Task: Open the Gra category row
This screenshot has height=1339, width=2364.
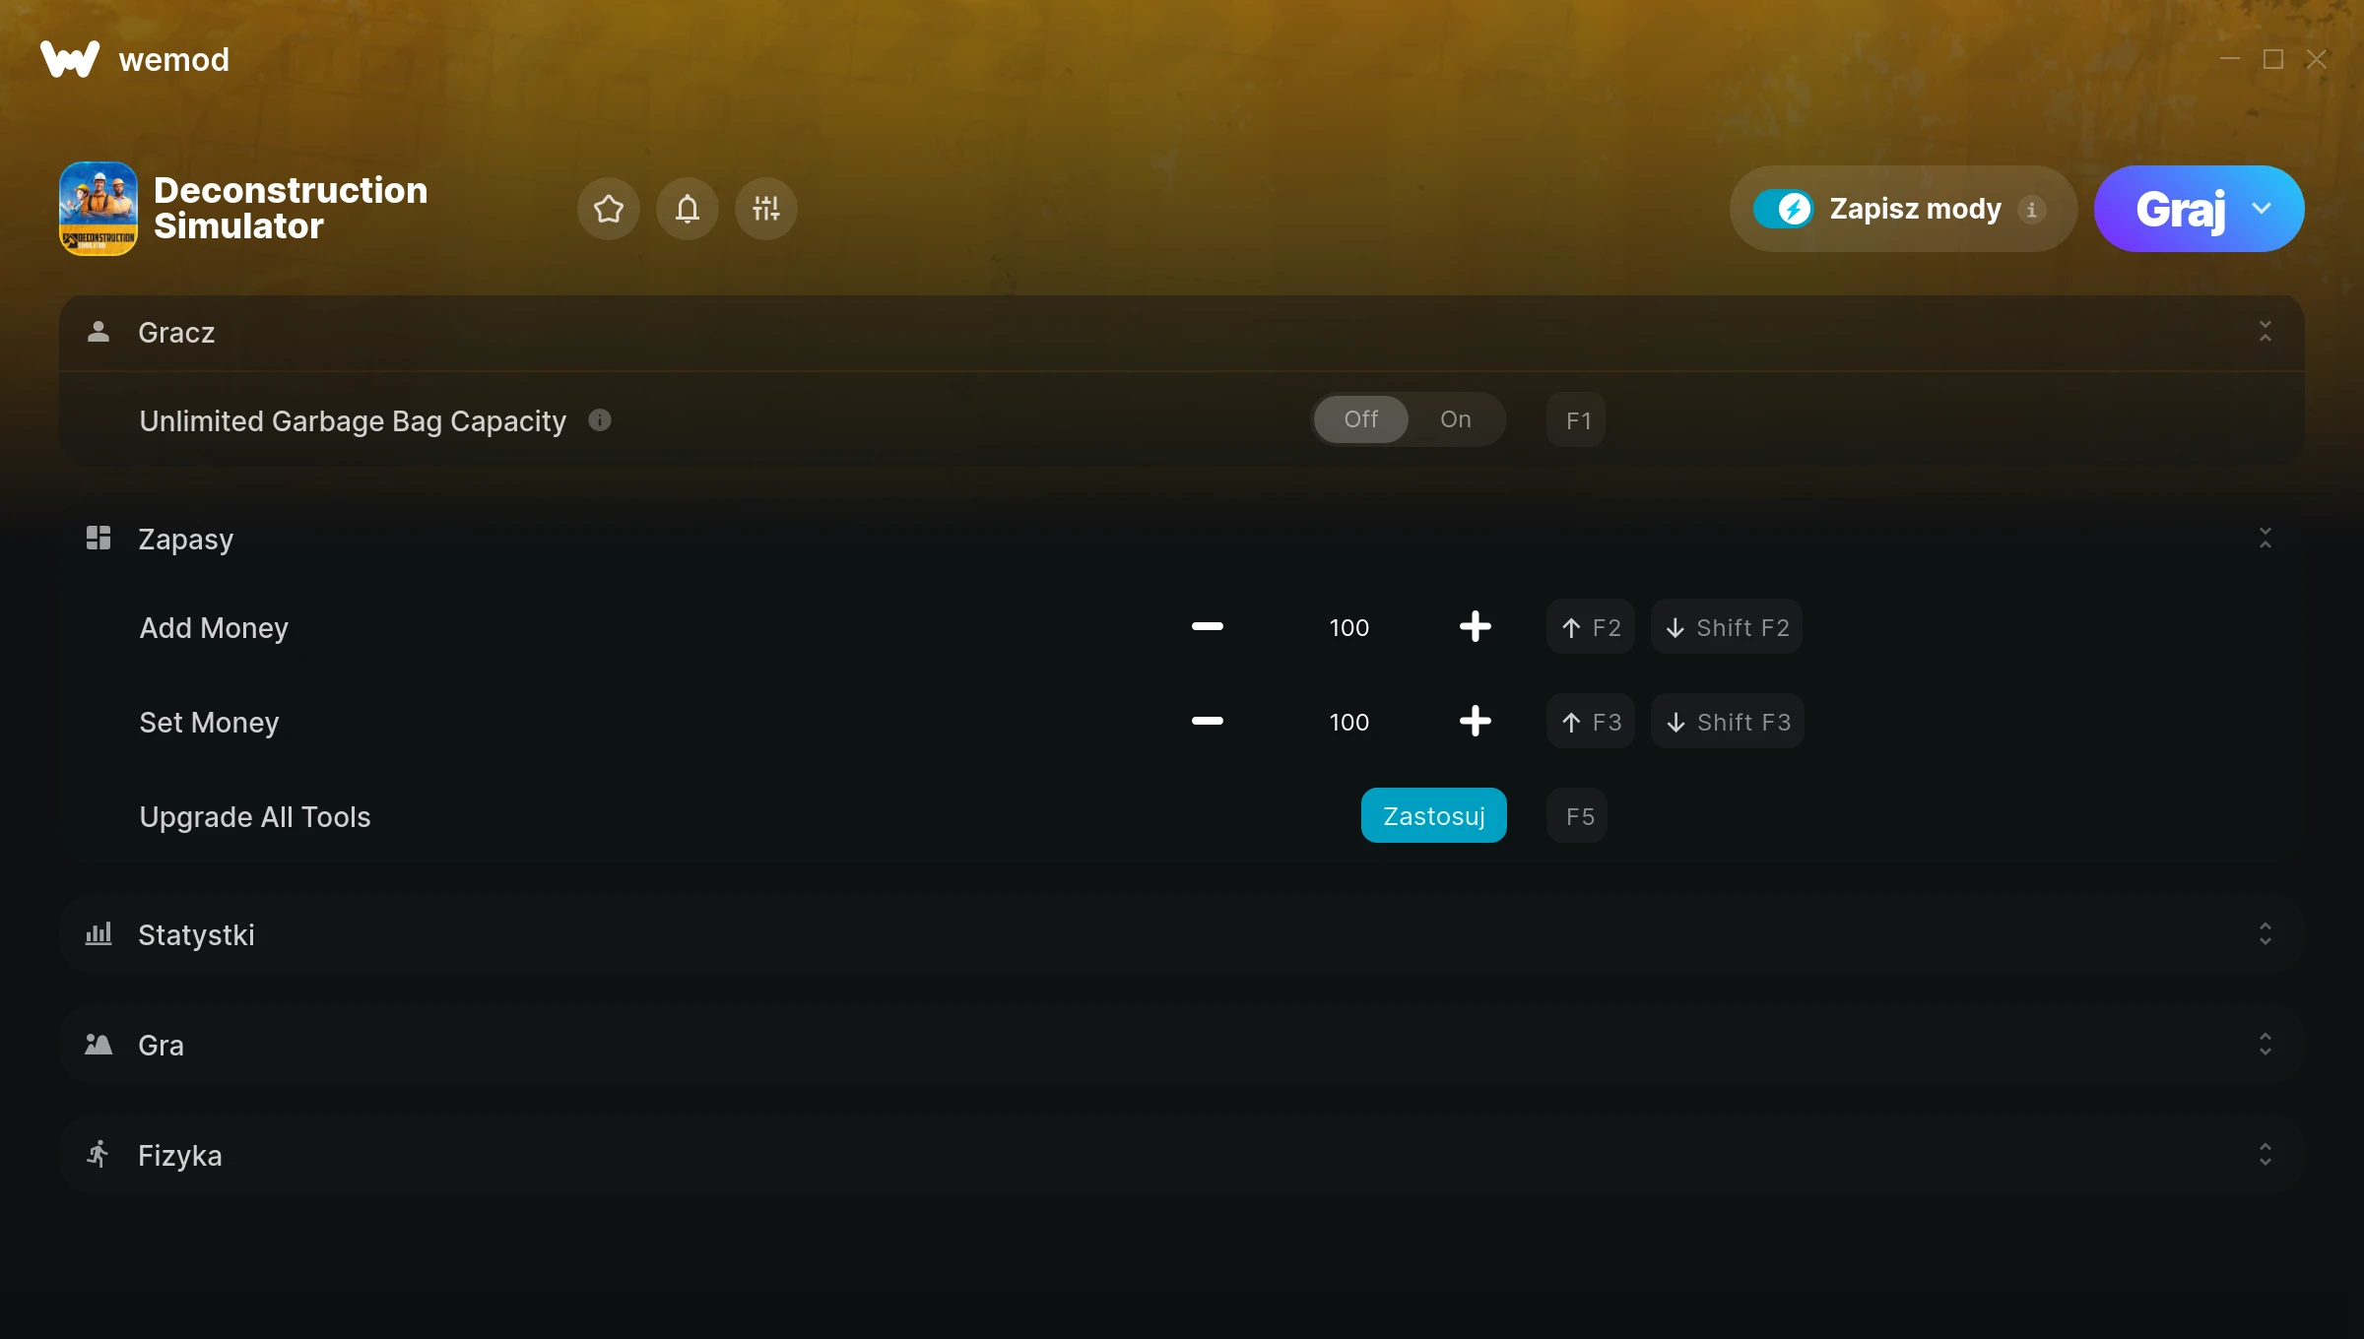Action: pos(1182,1045)
